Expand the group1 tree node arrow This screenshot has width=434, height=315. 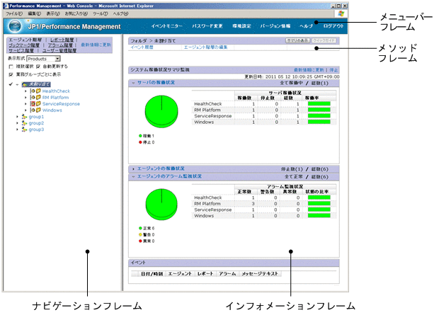(x=17, y=117)
